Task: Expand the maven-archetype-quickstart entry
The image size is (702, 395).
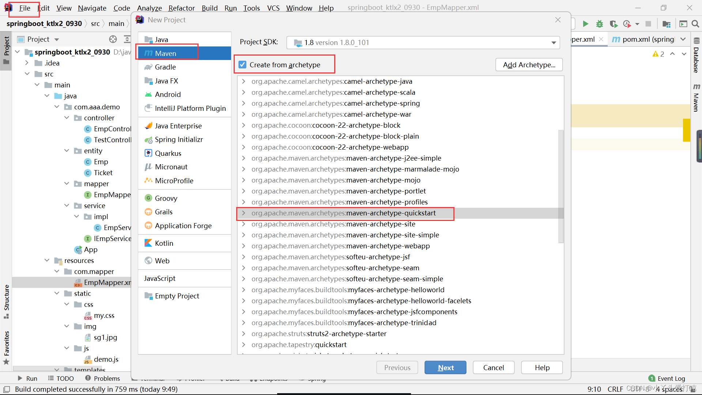Action: (x=244, y=213)
